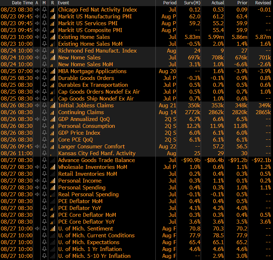
Task: Open the Durable Goods Orders event
Action: (86, 78)
